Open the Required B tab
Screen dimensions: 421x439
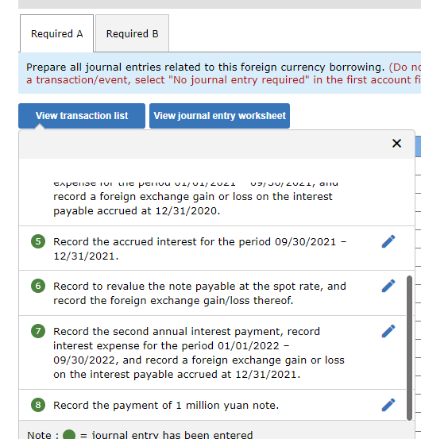point(132,33)
